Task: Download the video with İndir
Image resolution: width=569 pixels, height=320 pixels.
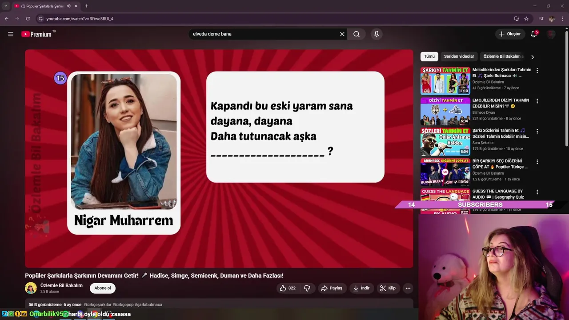Action: click(x=361, y=288)
